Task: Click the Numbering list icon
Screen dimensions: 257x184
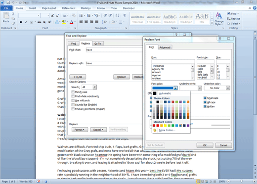Action: [88, 15]
